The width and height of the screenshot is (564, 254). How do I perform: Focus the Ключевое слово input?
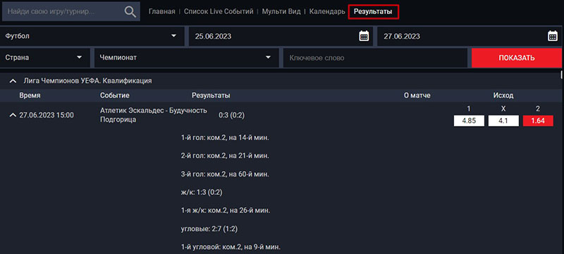[375, 58]
